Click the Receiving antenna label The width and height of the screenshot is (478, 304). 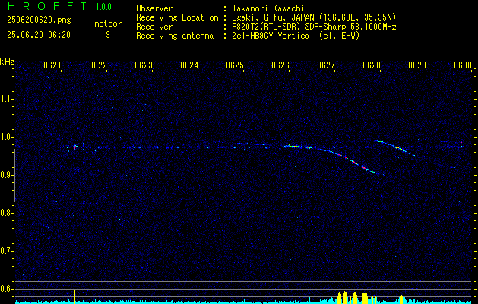[x=175, y=36]
